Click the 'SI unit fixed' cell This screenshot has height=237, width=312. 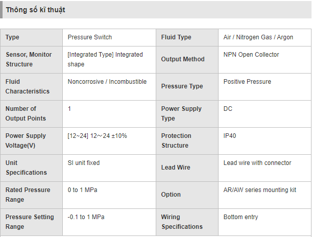[109, 168]
